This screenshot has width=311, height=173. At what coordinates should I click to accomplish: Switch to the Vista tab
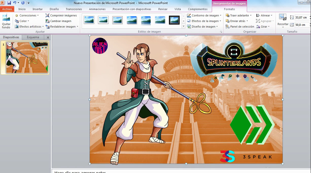[178, 9]
